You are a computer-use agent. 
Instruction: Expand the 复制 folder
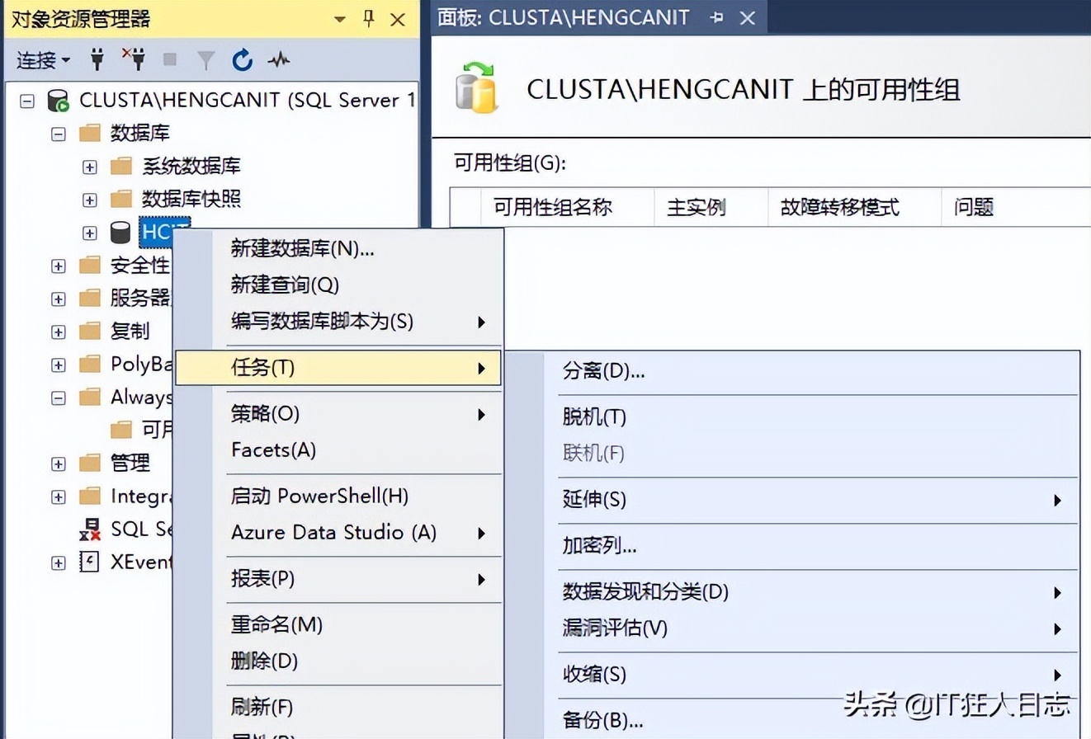point(59,332)
